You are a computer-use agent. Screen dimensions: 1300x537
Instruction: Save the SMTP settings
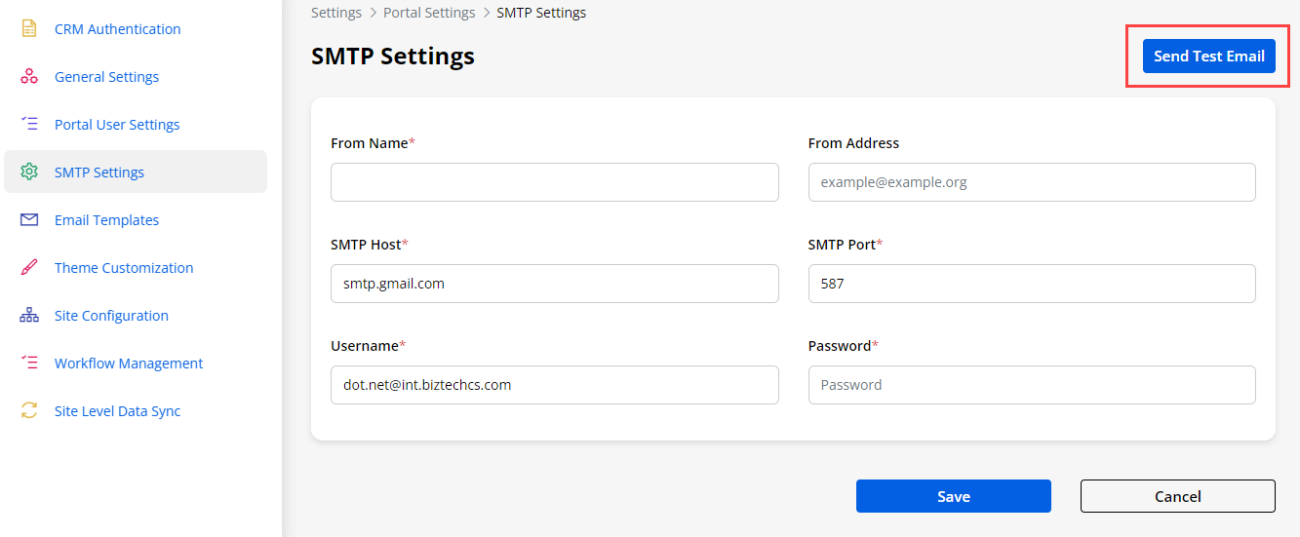pos(953,496)
